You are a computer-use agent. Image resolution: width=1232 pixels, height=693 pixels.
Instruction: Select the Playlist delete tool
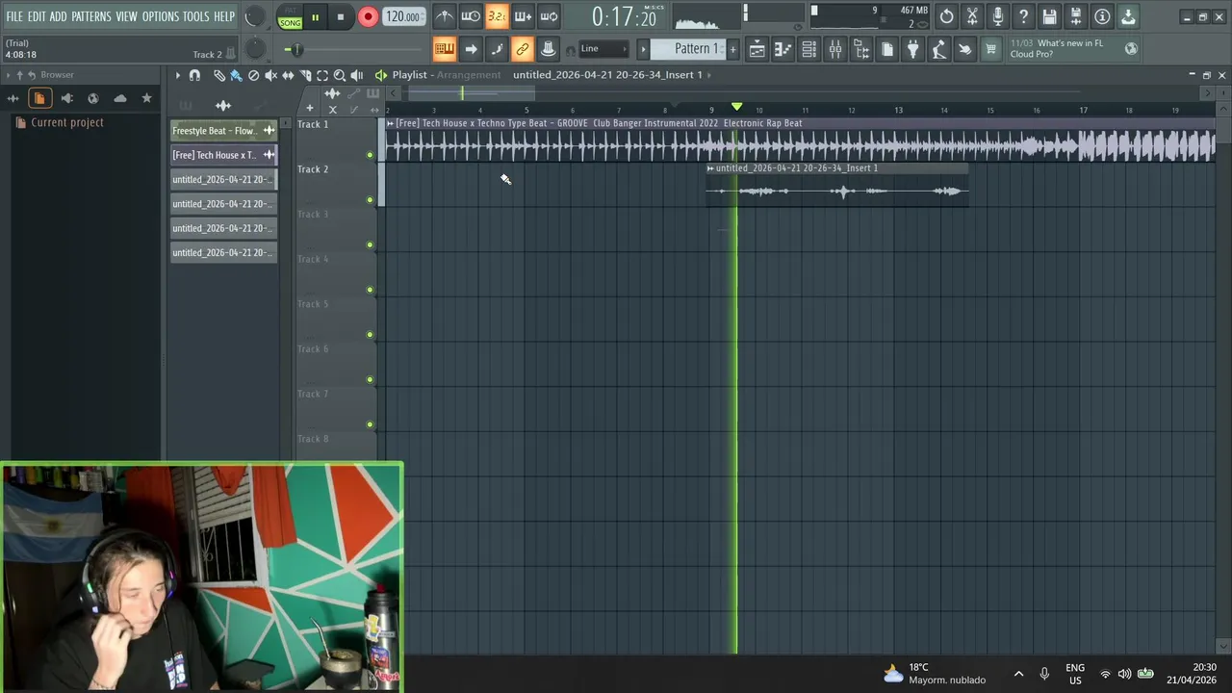coord(253,75)
